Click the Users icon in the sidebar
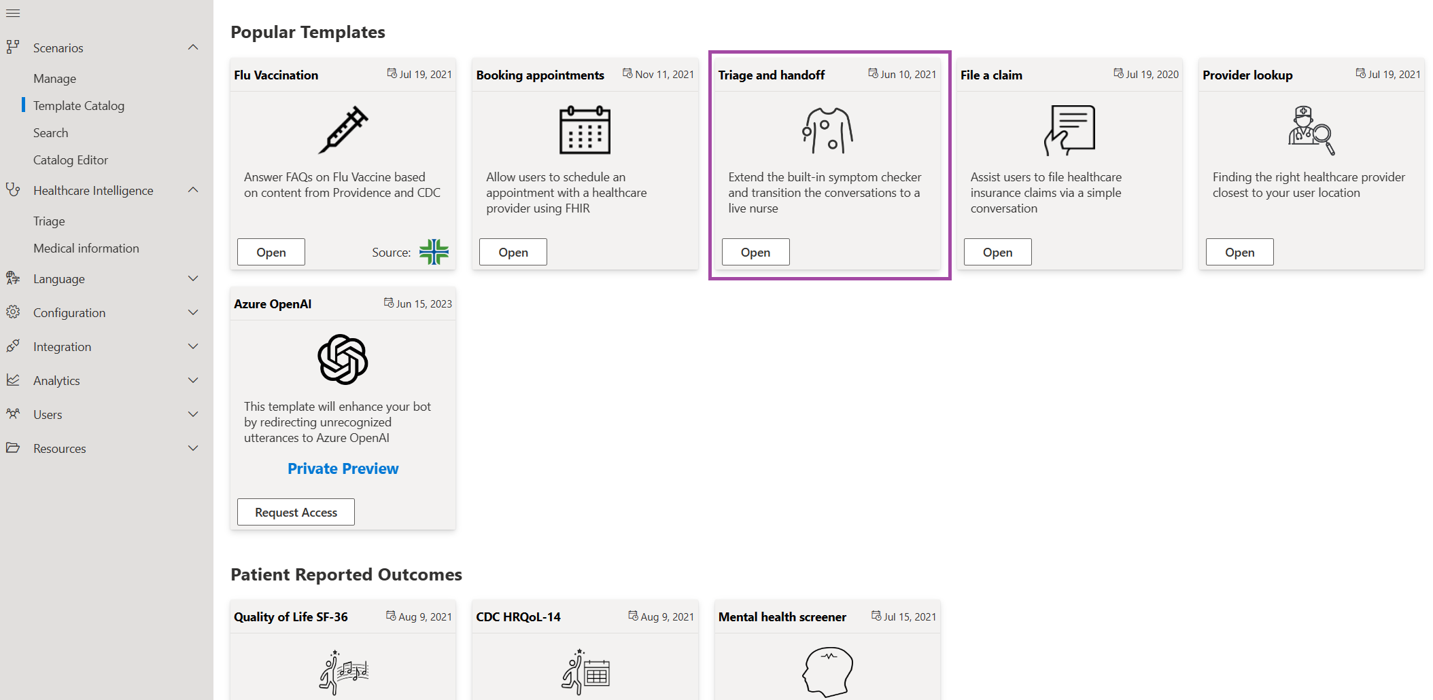 [12, 414]
